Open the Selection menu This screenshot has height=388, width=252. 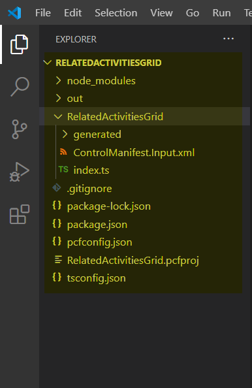pos(116,13)
